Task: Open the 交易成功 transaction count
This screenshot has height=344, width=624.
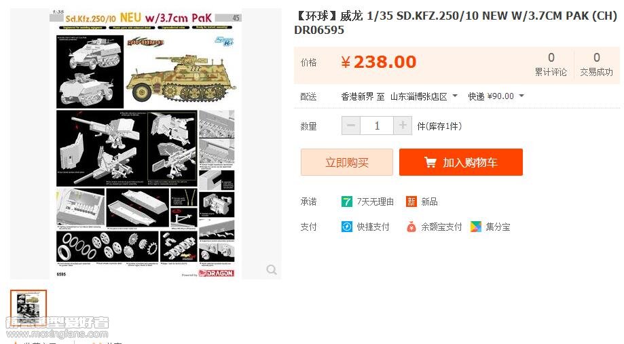Action: pyautogui.click(x=596, y=64)
